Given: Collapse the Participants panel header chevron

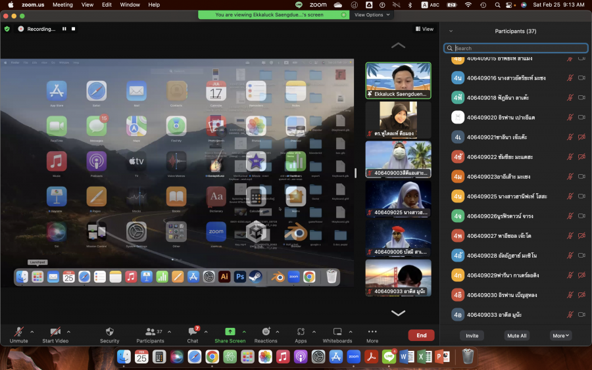Looking at the screenshot, I should coord(451,31).
